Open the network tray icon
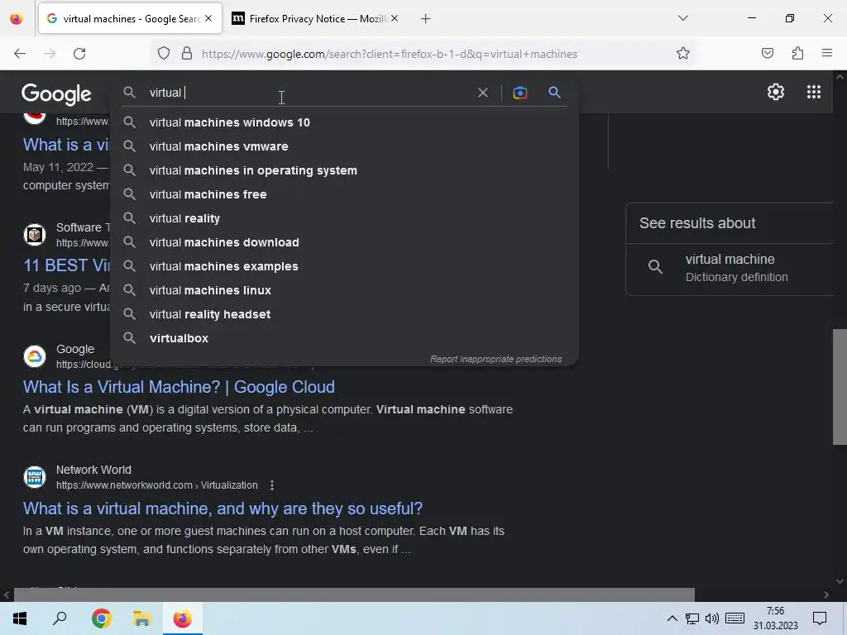847x635 pixels. click(692, 618)
